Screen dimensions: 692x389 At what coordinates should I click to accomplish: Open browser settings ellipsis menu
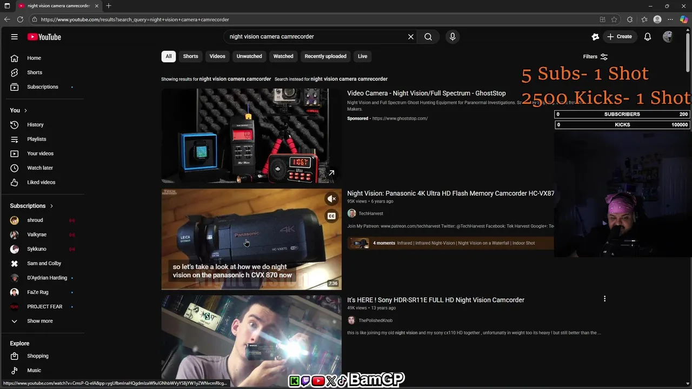tap(670, 19)
